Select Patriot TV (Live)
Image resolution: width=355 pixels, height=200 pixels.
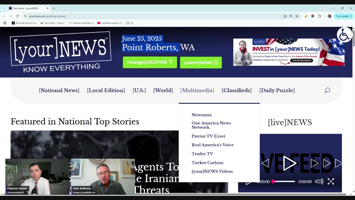[x=208, y=136]
